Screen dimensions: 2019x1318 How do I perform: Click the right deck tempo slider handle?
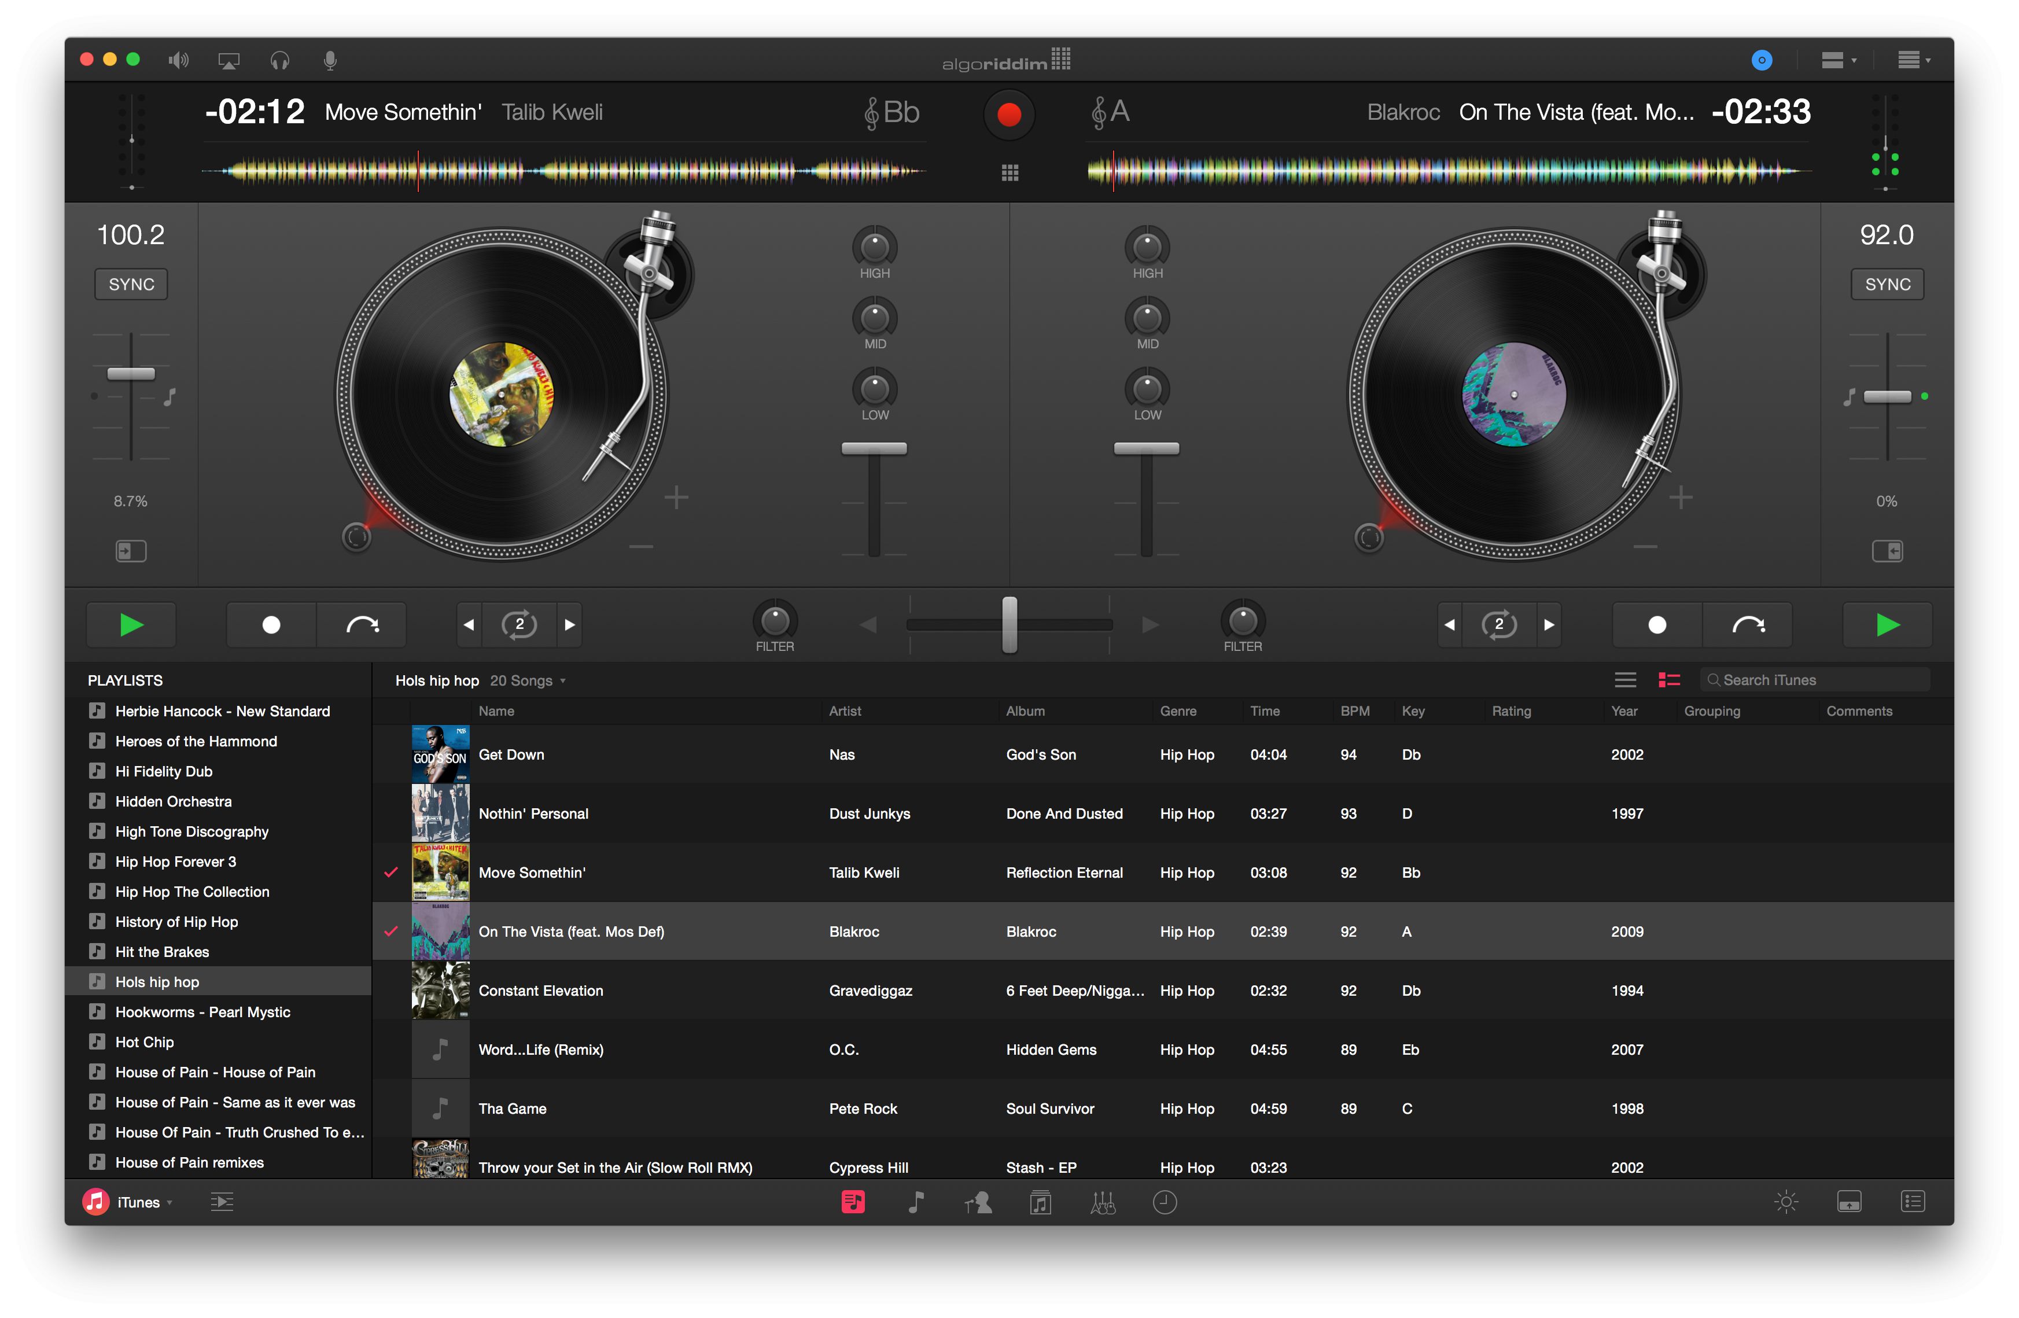click(x=1888, y=396)
